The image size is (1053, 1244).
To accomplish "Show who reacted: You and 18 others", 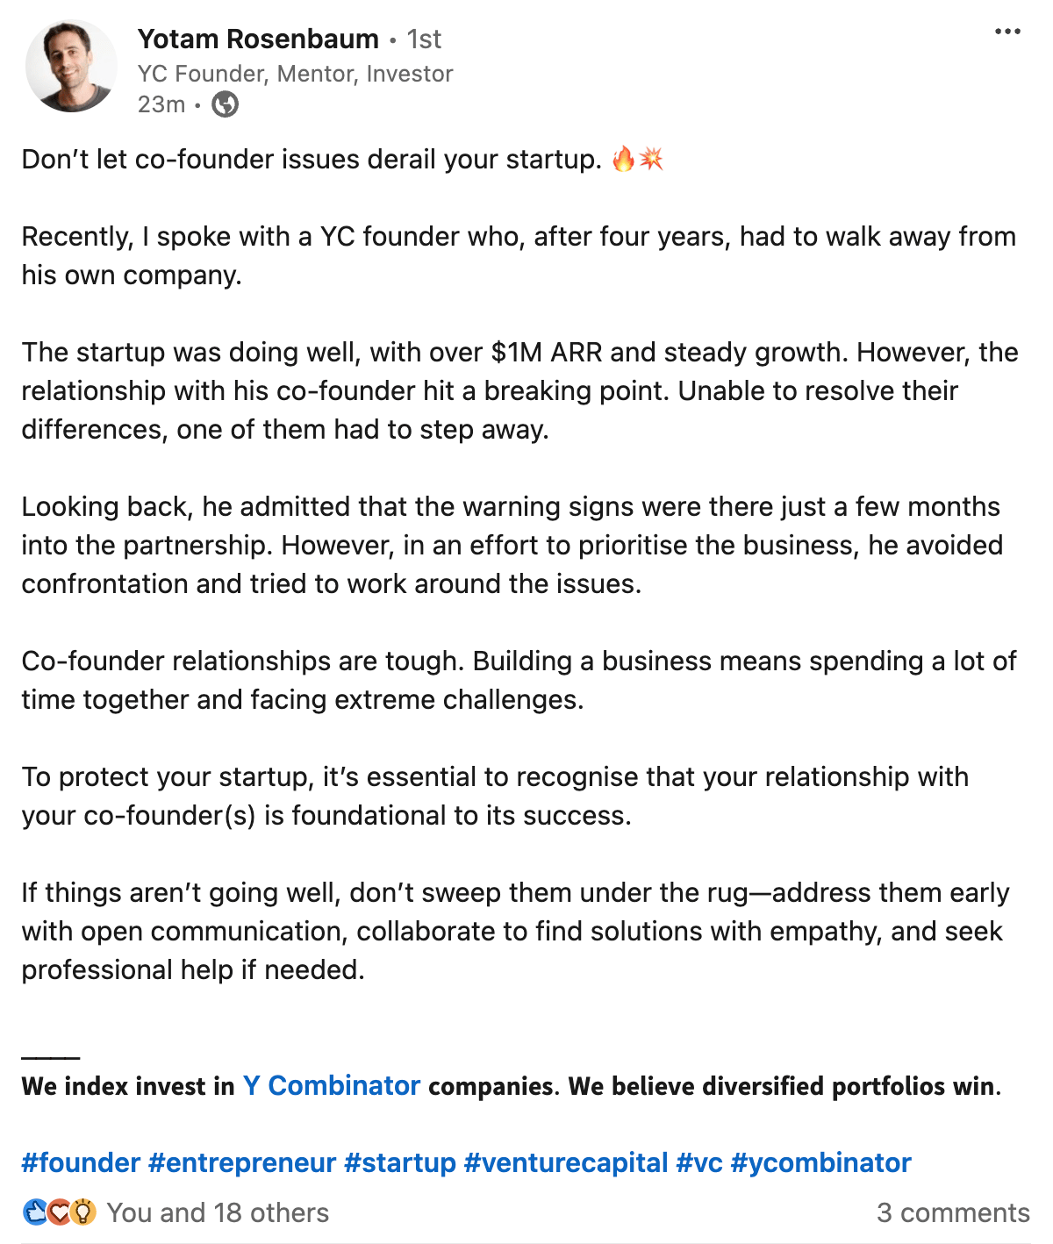I will coord(218,1212).
